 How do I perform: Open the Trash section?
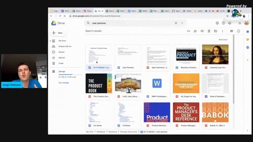click(61, 63)
